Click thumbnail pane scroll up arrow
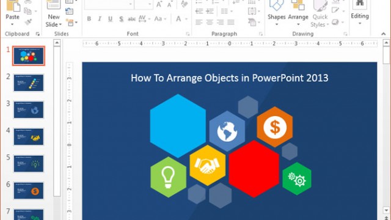391x220 pixels. (x=57, y=43)
